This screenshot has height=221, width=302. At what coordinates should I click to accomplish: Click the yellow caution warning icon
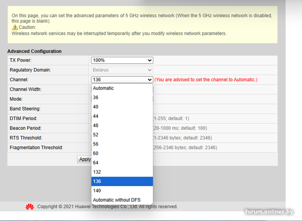15,27
